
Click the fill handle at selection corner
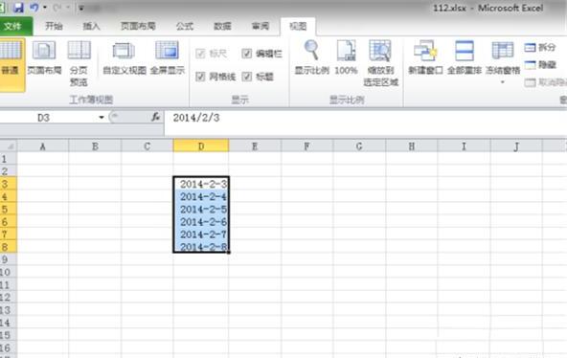click(x=229, y=253)
